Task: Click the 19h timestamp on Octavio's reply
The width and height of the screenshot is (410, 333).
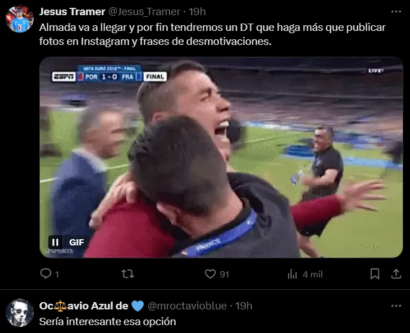Action: pos(244,306)
